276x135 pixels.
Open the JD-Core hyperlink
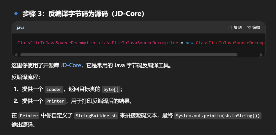(x=71, y=65)
